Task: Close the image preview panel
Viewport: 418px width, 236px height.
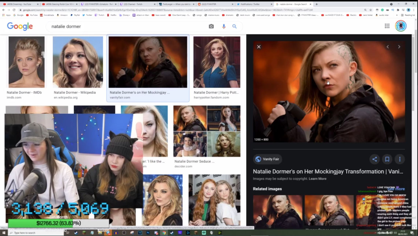Action: click(x=259, y=47)
